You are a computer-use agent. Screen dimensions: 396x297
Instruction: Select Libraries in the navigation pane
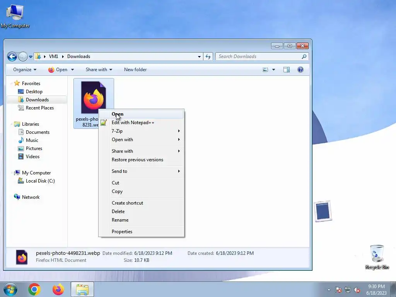pos(30,124)
